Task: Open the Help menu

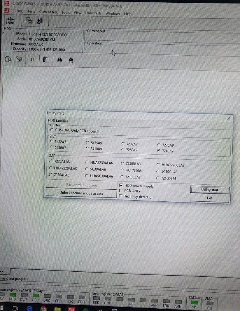Action: (x=128, y=14)
